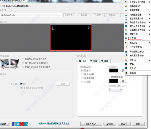151x129 pixels.
Task: Click the 应用 button
Action: tap(138, 124)
